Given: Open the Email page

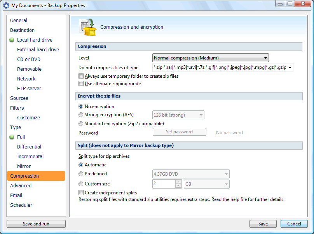Looking at the screenshot, I should click(x=16, y=196).
